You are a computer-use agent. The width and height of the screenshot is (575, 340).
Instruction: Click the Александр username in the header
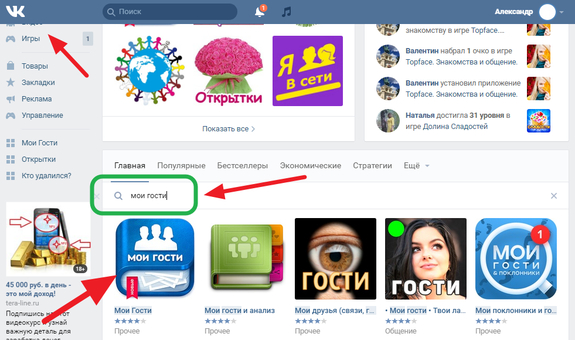point(514,12)
